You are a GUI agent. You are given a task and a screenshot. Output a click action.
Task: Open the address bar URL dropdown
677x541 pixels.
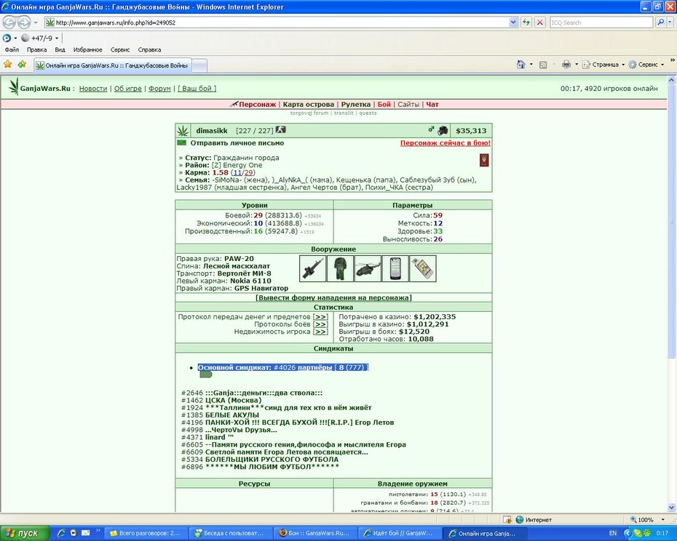(513, 23)
